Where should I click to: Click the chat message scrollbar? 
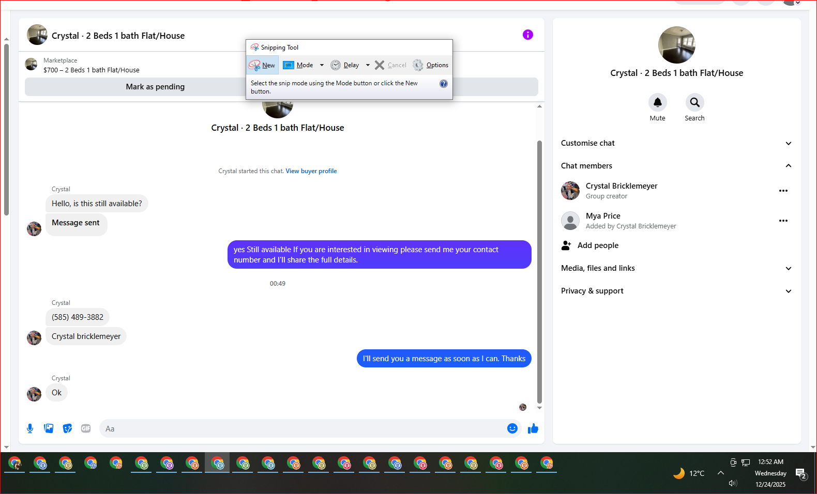[x=539, y=271]
